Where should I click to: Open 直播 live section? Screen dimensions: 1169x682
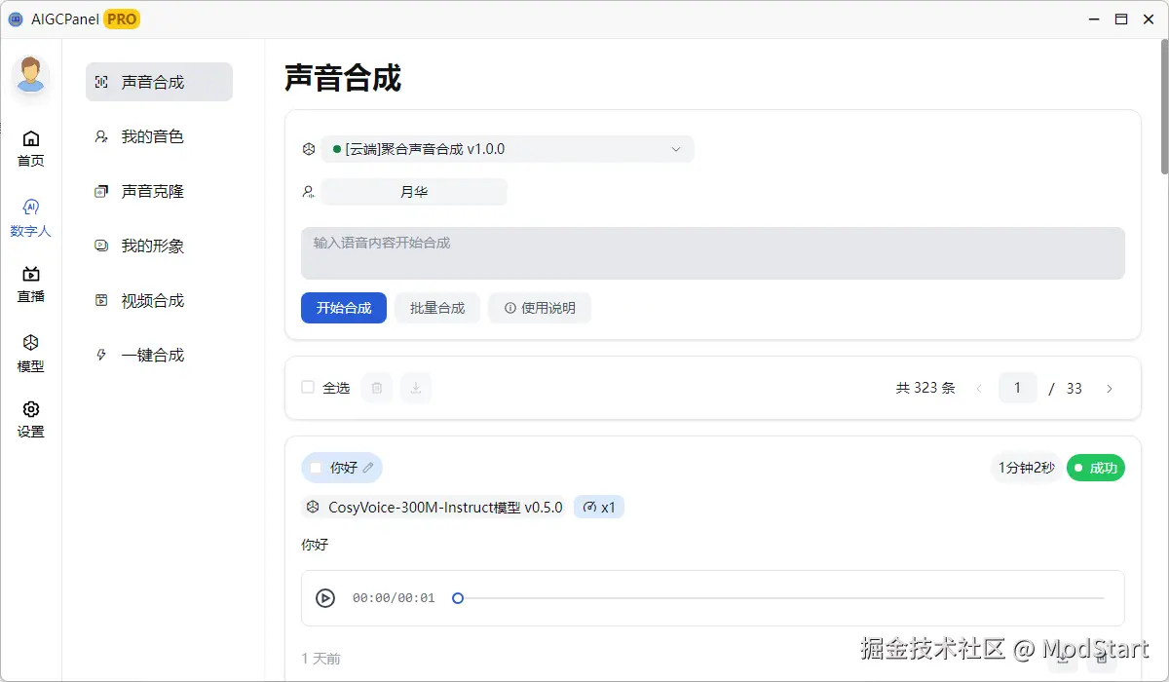coord(31,284)
